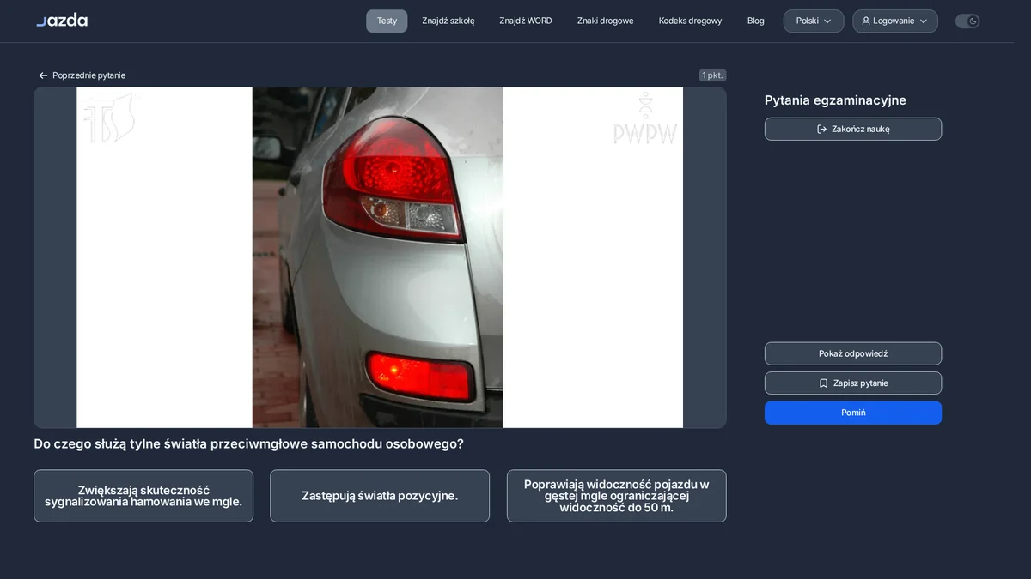Skip the question with Pomiń
The image size is (1031, 579).
coord(853,413)
